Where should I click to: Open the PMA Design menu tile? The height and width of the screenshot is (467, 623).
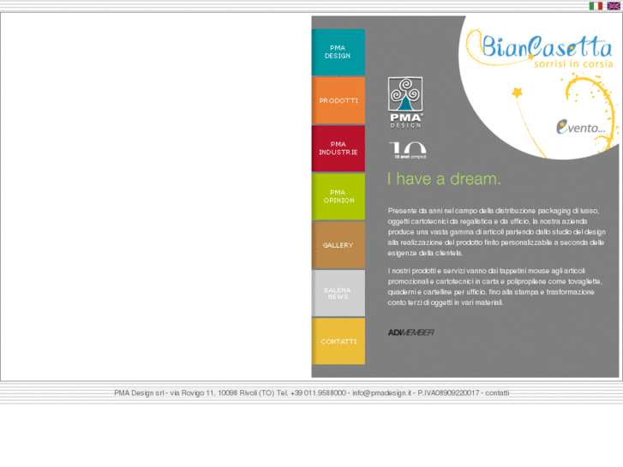click(x=338, y=52)
